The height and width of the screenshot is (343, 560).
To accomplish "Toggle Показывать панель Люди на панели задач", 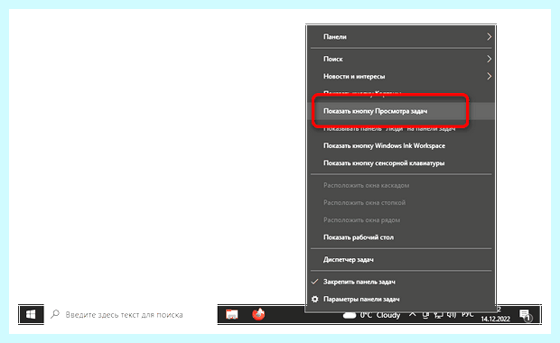I will (401, 128).
